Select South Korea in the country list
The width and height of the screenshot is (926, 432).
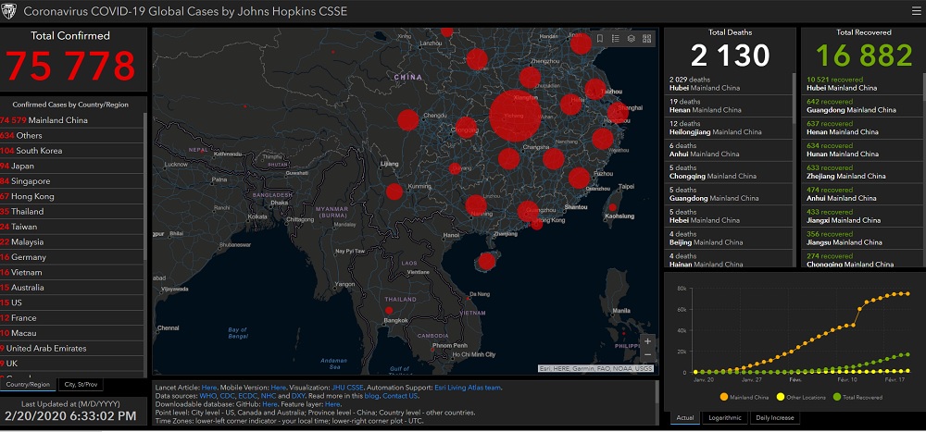[x=37, y=150]
